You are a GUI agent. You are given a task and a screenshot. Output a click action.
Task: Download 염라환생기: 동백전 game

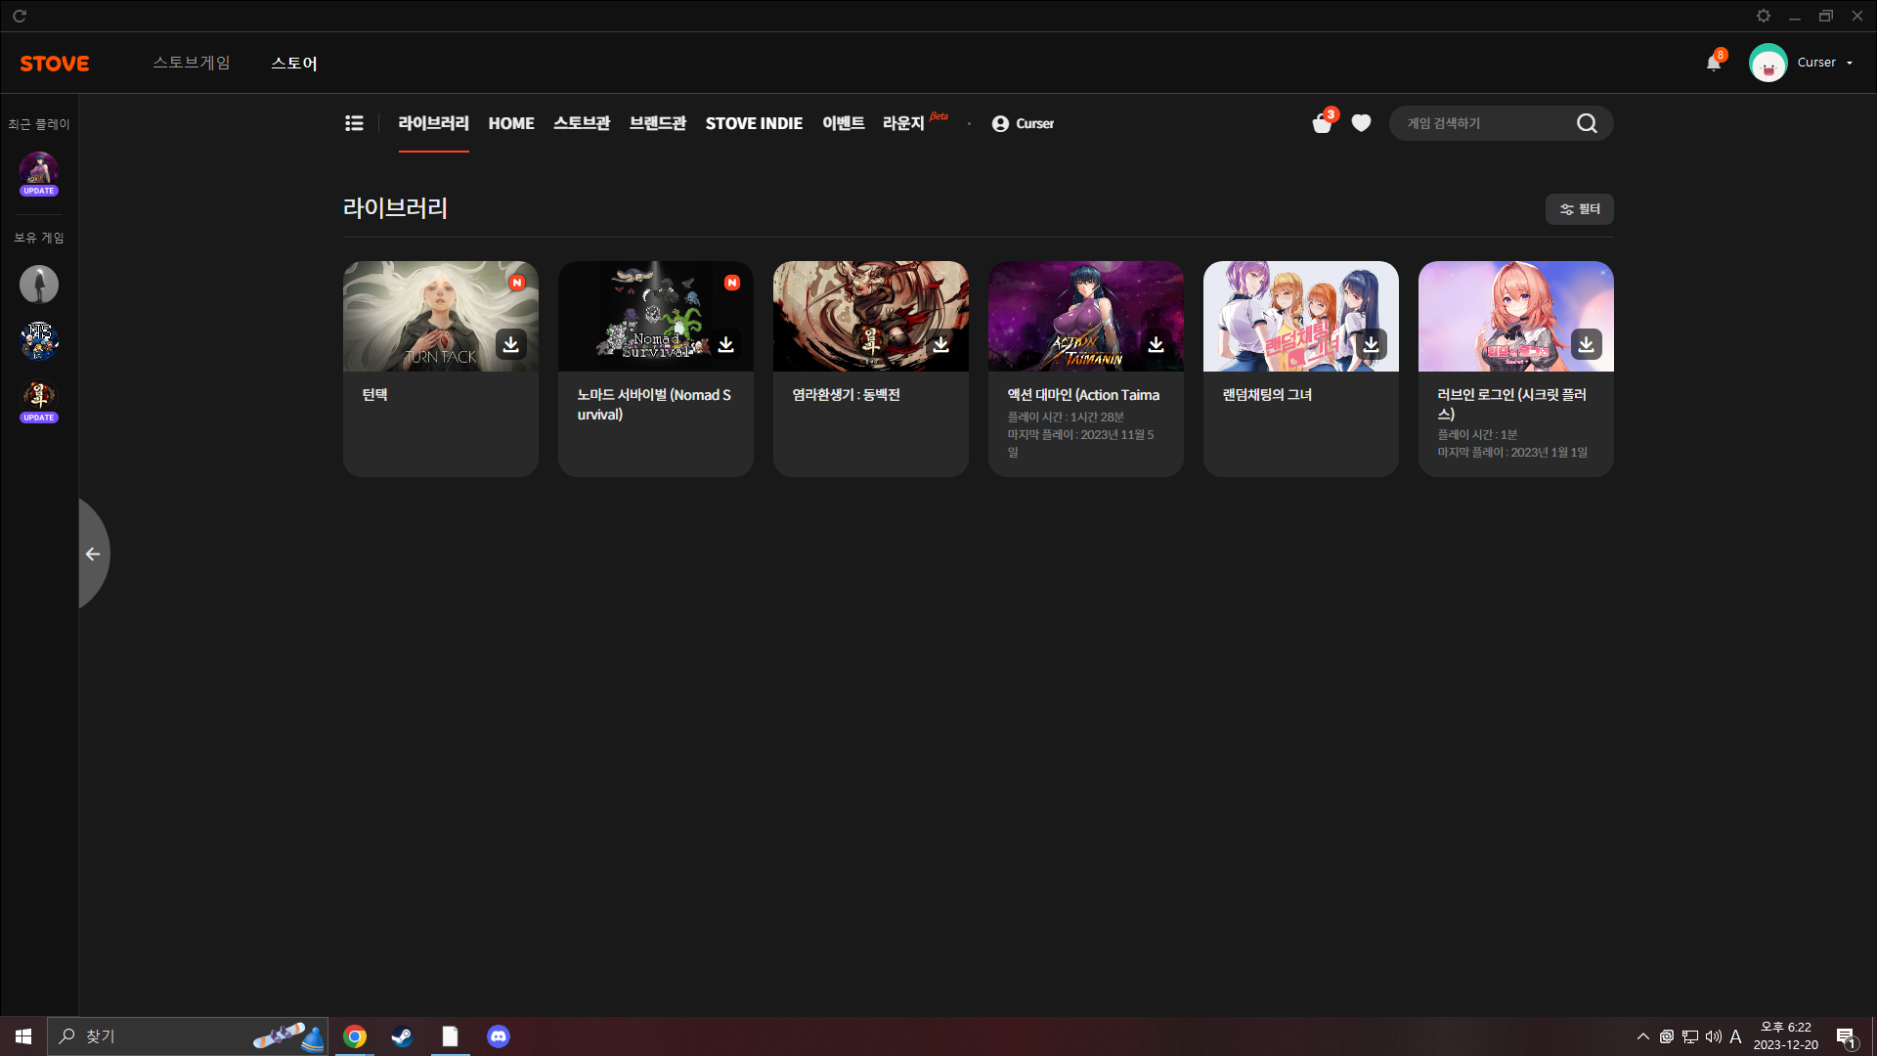(940, 344)
